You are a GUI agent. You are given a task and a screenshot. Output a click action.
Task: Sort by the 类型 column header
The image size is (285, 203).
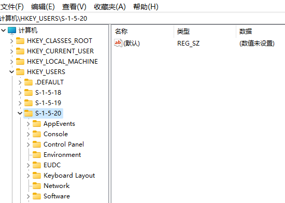[205, 32]
